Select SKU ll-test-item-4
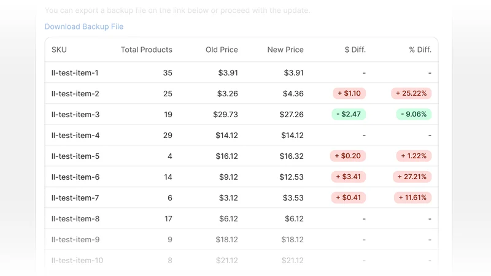This screenshot has width=491, height=276. pos(75,136)
